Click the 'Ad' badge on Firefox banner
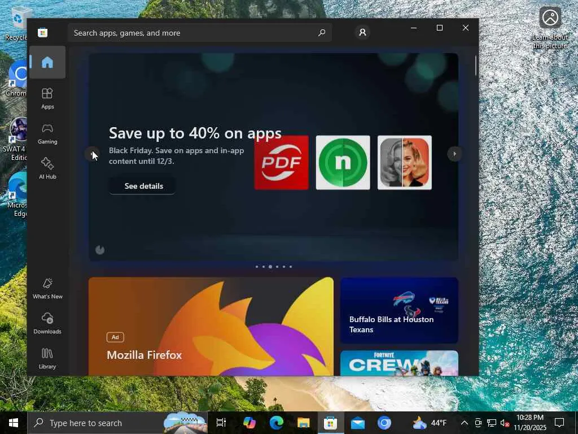578x434 pixels. pyautogui.click(x=115, y=337)
